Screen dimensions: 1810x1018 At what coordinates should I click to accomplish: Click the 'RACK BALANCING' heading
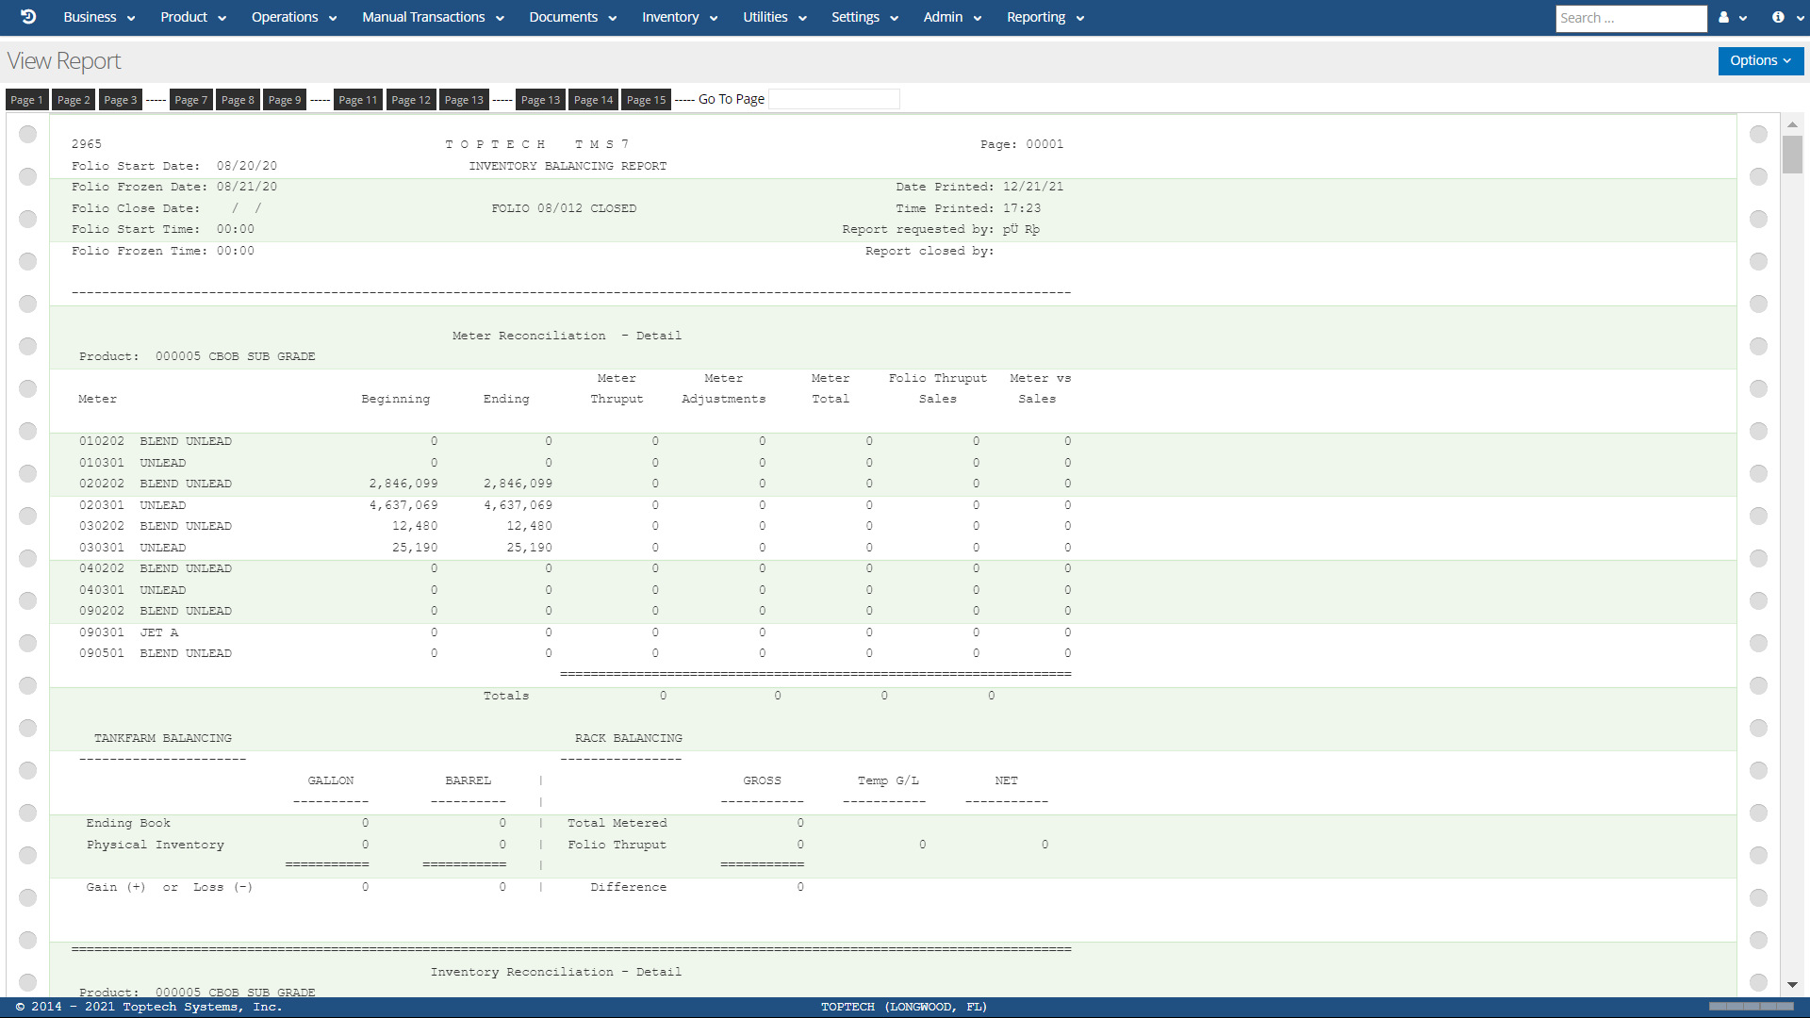point(629,738)
